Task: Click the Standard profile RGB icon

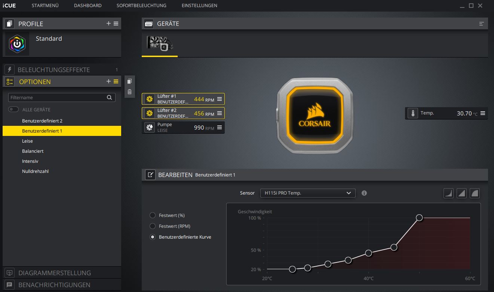Action: tap(17, 44)
